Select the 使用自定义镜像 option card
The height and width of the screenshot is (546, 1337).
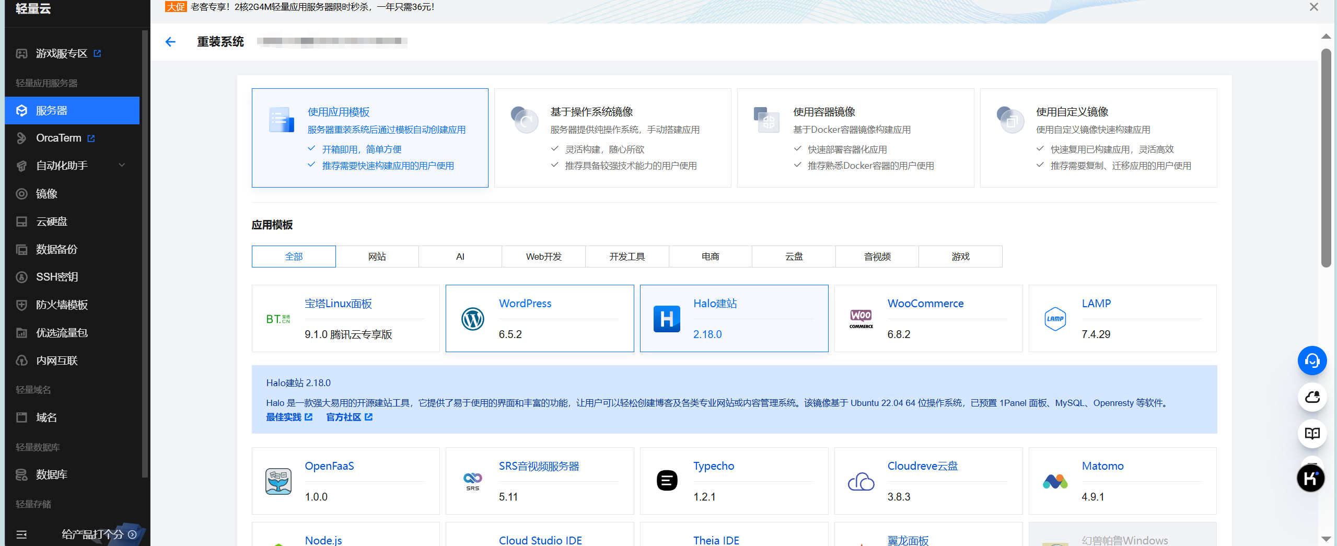[1098, 138]
